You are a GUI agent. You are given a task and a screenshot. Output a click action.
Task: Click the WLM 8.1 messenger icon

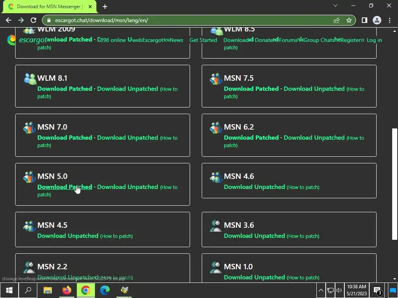(x=30, y=79)
